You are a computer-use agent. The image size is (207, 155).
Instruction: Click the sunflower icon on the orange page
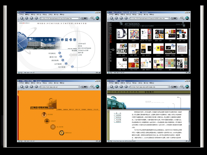coord(62,133)
